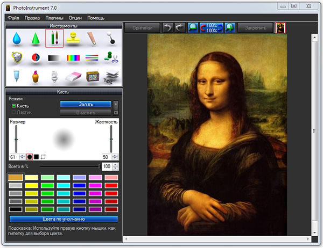Increase the Размер value with the spinner

tap(22, 155)
